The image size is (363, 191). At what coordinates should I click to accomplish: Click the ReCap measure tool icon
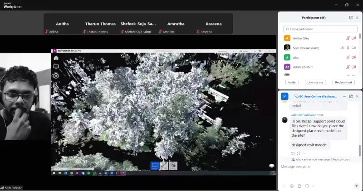(164, 165)
